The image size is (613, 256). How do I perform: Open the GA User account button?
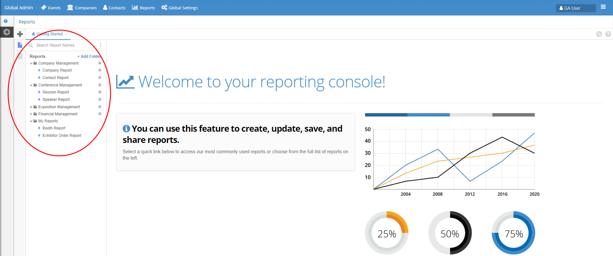pyautogui.click(x=575, y=8)
